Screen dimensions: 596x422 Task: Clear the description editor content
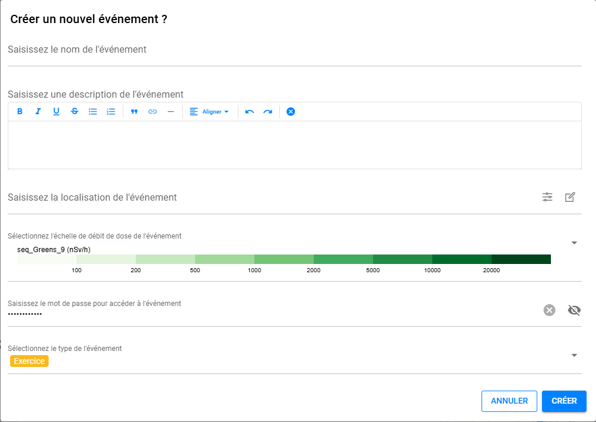coord(291,111)
